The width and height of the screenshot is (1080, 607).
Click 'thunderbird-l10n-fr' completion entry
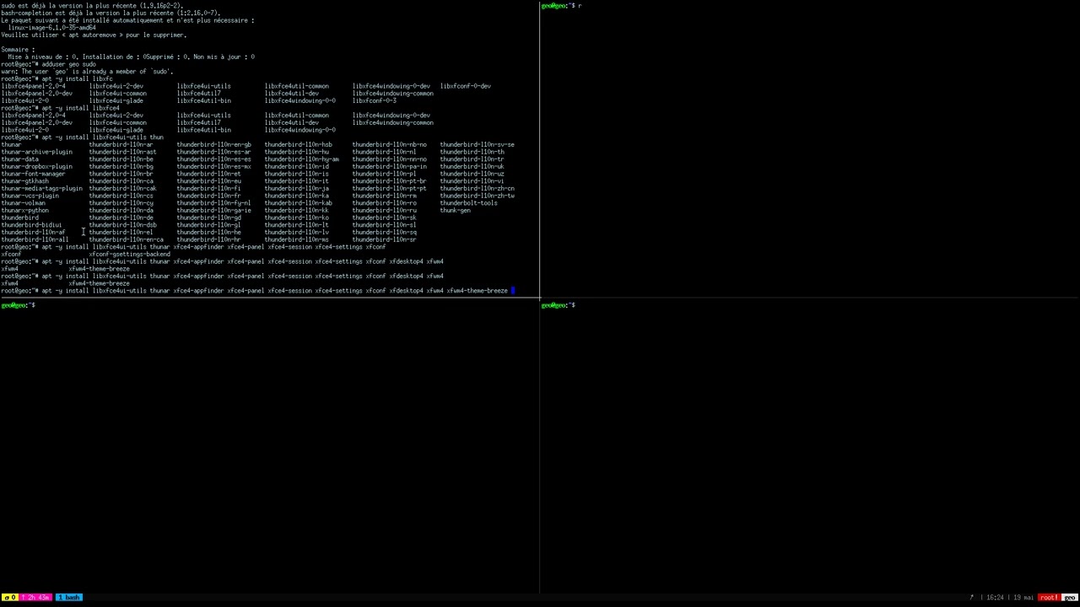(x=208, y=196)
